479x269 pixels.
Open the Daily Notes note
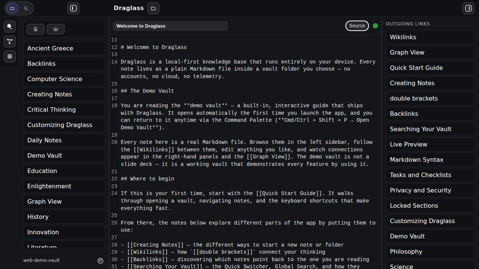click(x=64, y=140)
